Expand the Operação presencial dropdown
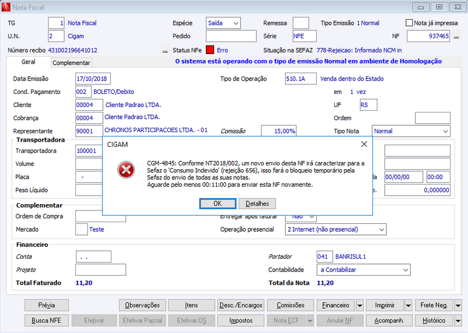 [x=335, y=229]
